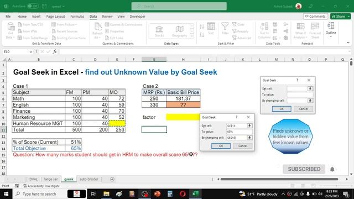
Task: Open the Developer tab
Action: 138,17
